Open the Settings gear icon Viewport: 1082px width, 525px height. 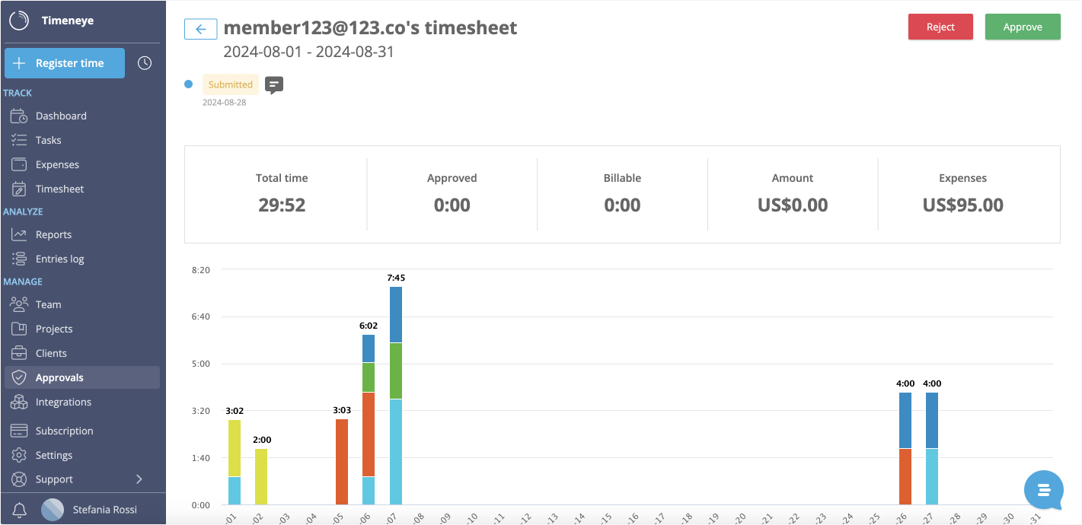point(19,454)
